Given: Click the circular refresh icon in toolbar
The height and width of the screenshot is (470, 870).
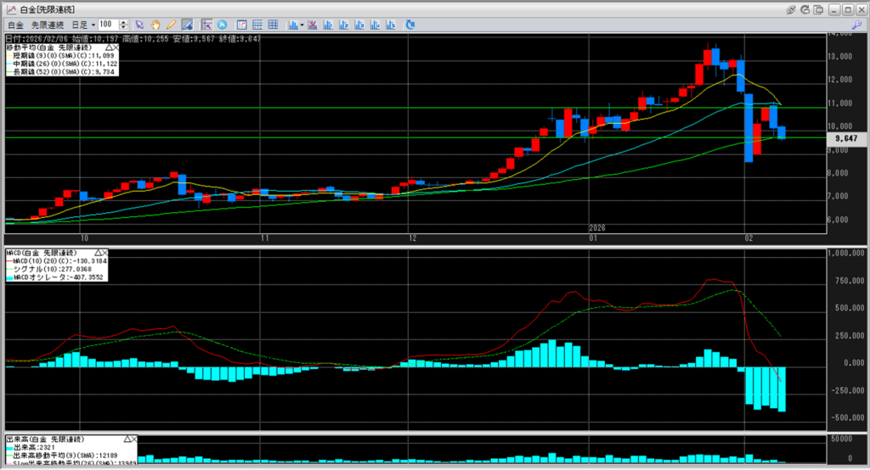Looking at the screenshot, I should [x=409, y=25].
